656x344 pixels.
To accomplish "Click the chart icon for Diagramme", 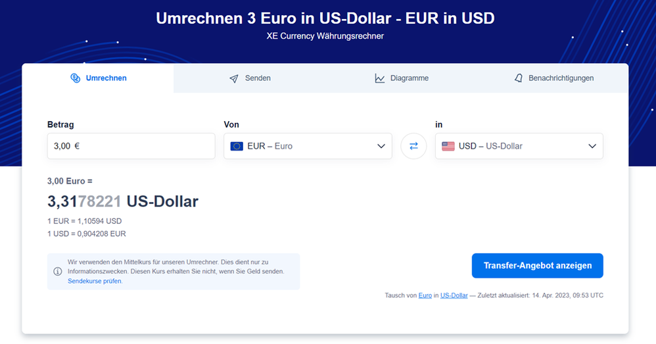I will (380, 78).
